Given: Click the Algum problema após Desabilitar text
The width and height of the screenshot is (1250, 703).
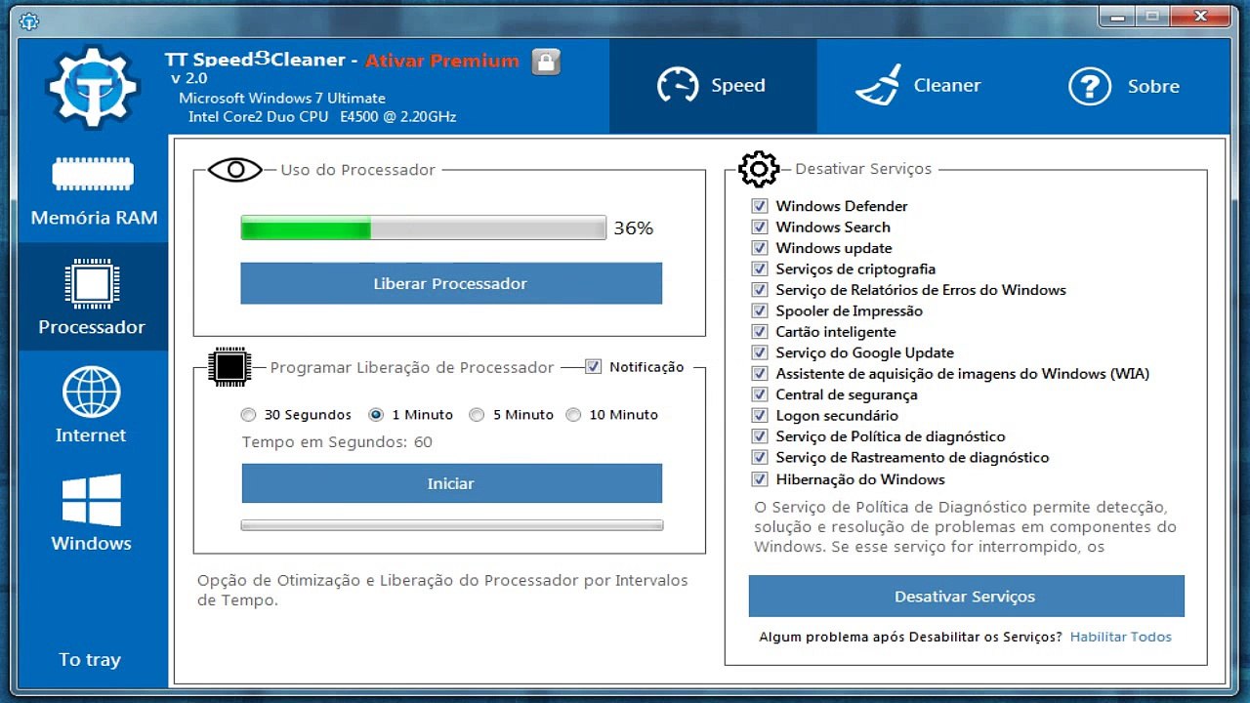Looking at the screenshot, I should [910, 637].
